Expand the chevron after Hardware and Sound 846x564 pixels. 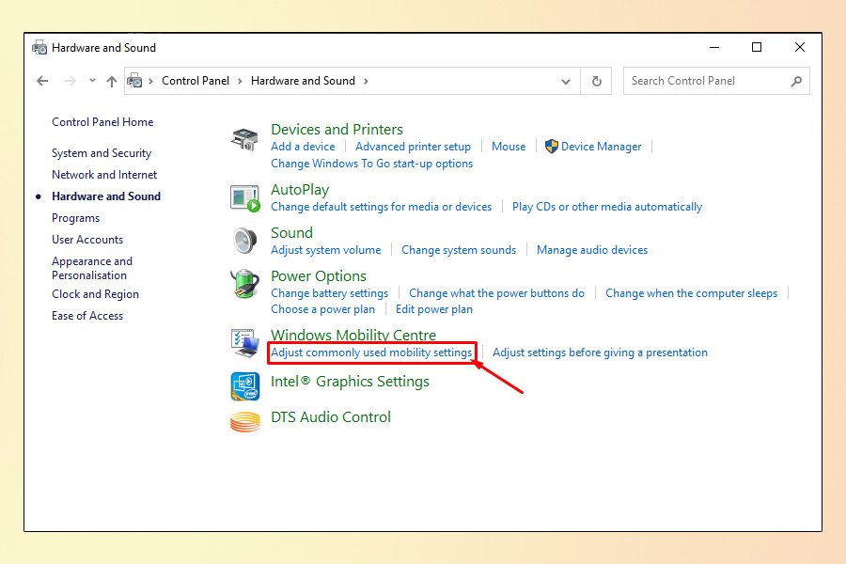pyautogui.click(x=367, y=81)
